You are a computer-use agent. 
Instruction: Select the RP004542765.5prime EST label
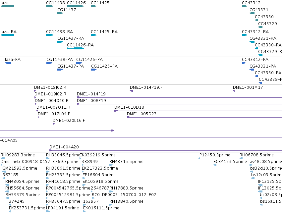tap(68, 188)
